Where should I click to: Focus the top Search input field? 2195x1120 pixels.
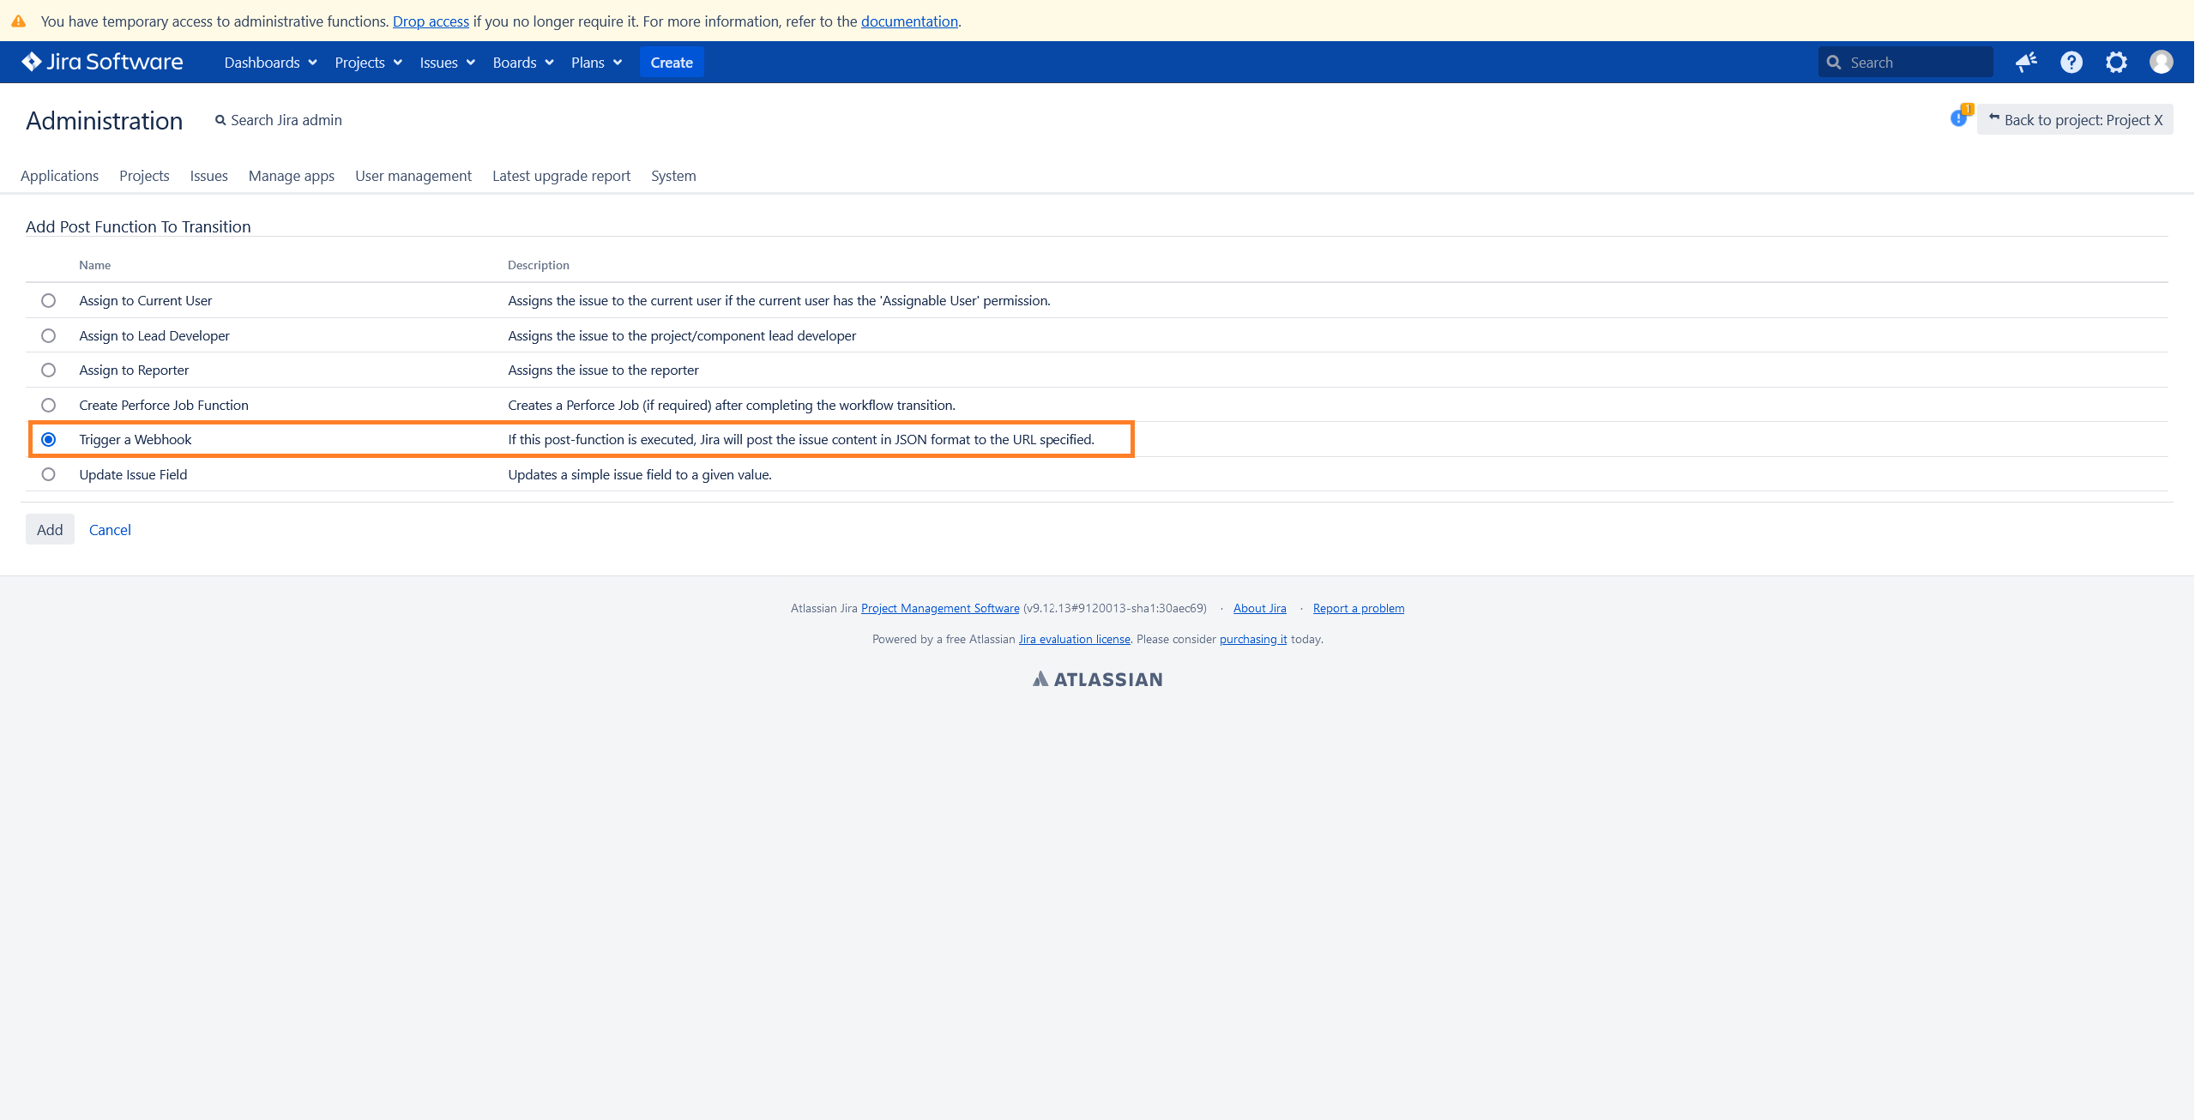(1905, 62)
